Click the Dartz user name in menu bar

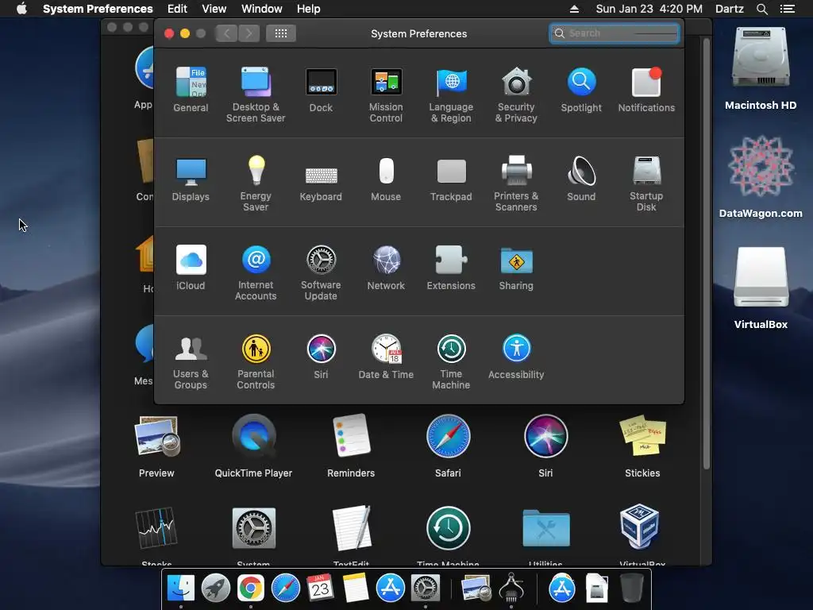[x=729, y=9]
